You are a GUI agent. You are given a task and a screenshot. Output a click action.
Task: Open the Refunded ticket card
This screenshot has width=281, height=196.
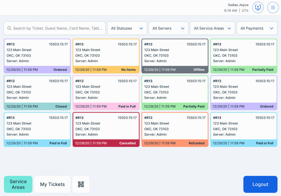click(175, 129)
